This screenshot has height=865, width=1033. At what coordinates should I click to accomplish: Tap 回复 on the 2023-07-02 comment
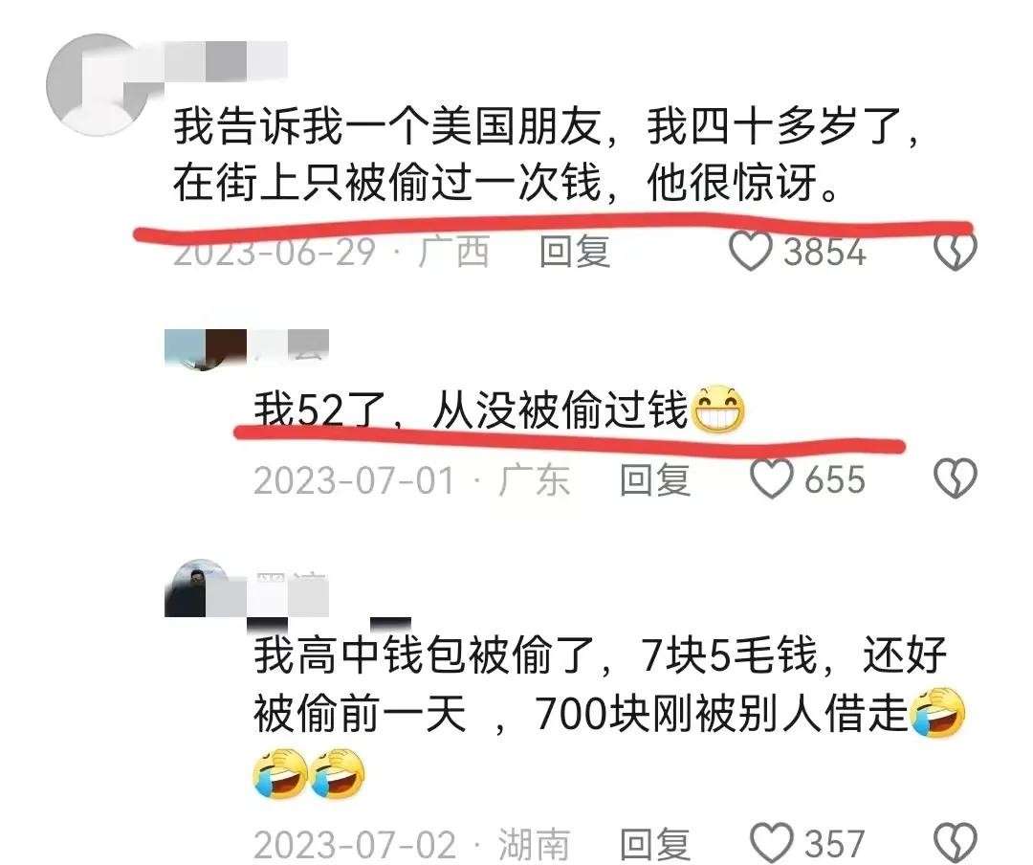point(654,844)
